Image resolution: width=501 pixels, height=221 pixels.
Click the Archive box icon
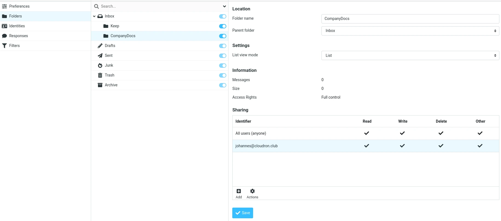tap(100, 85)
